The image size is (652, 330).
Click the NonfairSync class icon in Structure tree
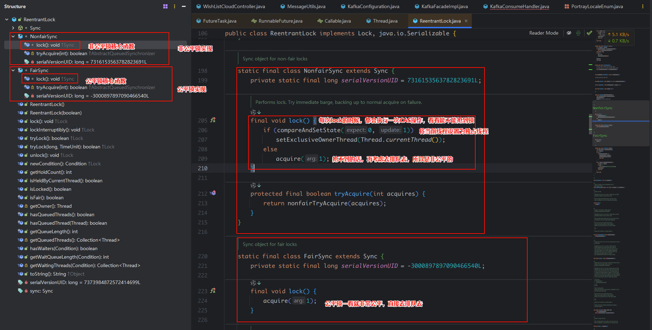[20, 36]
